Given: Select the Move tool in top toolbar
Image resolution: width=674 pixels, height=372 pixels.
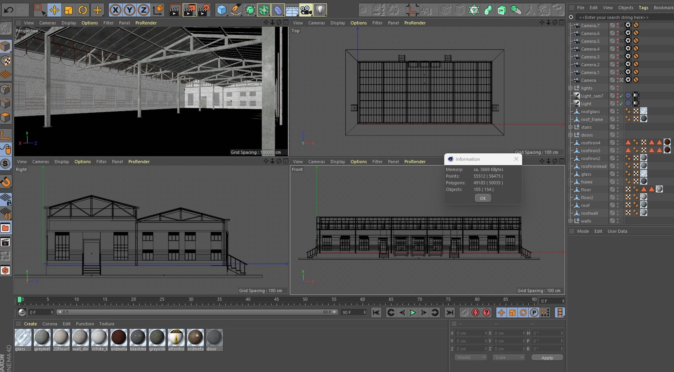Looking at the screenshot, I should 54,10.
